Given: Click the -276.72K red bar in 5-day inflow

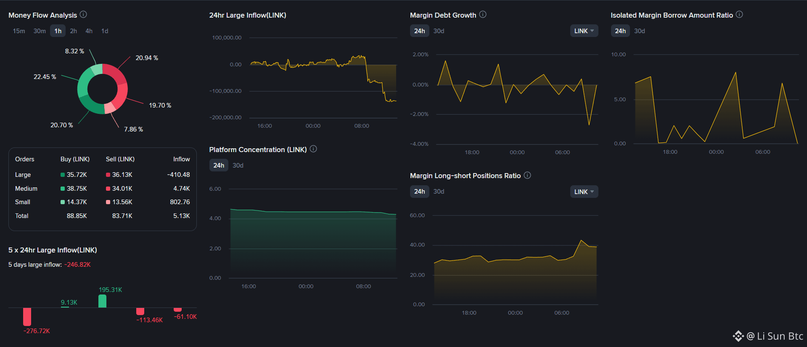Looking at the screenshot, I should pos(27,317).
